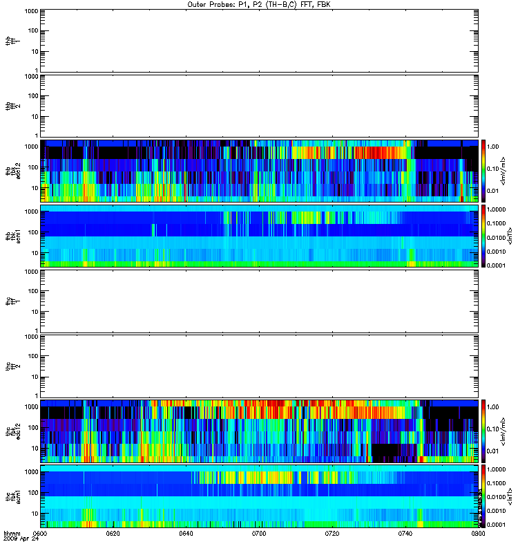Click the 0800 time axis label

tap(478, 533)
